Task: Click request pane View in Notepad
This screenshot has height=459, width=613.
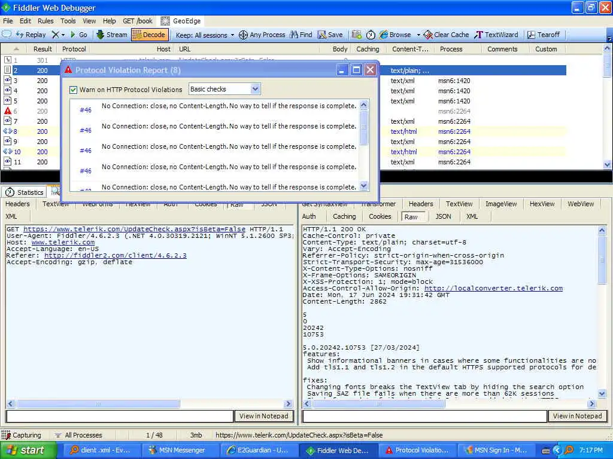Action: [263, 416]
